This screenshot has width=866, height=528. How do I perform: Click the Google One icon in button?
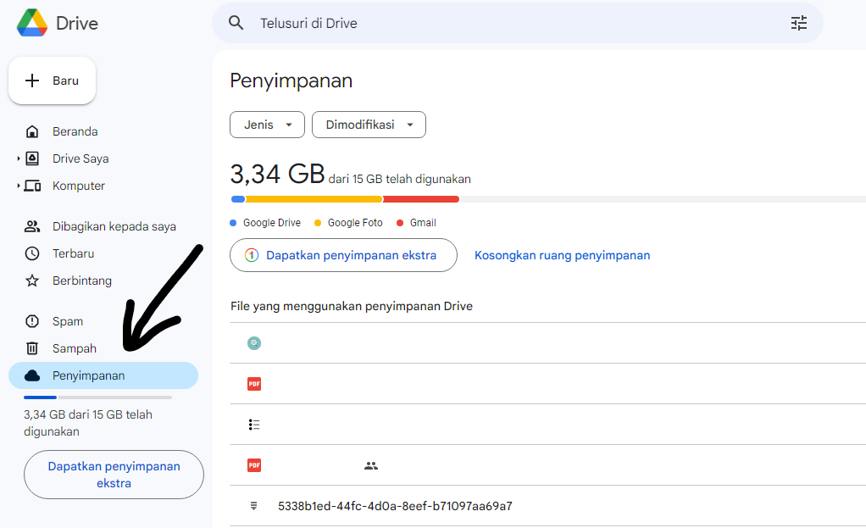point(252,255)
